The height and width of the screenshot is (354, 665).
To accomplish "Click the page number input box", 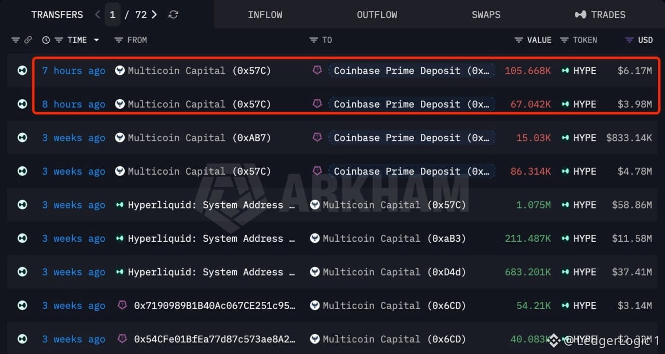I will 112,15.
